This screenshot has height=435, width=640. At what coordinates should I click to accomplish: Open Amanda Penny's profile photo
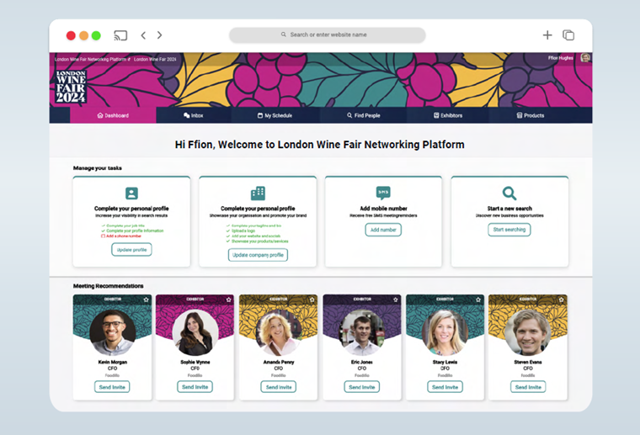279,332
